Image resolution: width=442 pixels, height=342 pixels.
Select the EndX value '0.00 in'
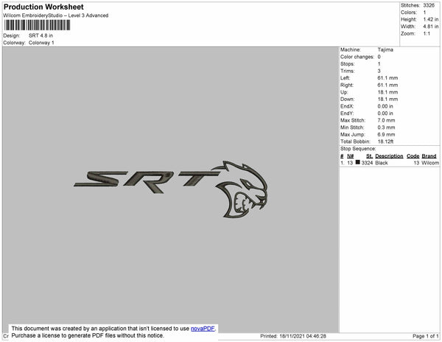click(x=385, y=106)
